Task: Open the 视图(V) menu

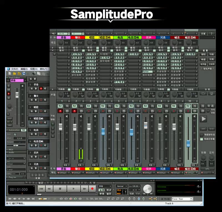Action: click(x=34, y=69)
